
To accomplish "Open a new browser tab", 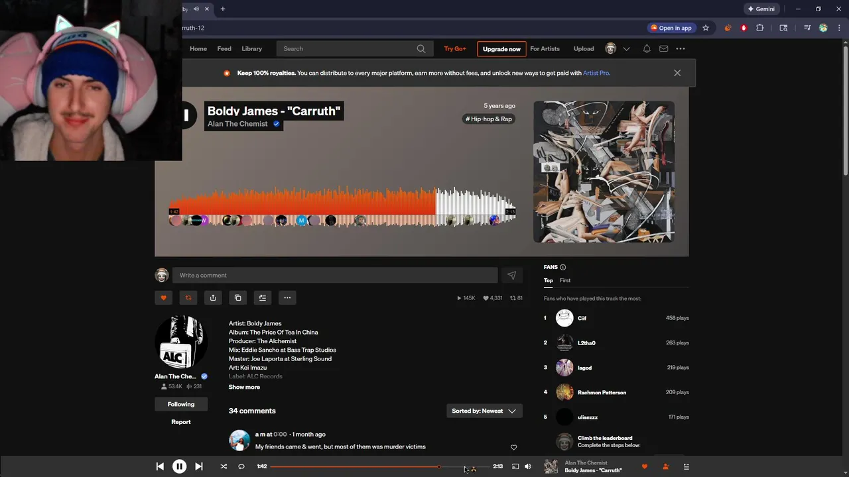I will point(223,9).
